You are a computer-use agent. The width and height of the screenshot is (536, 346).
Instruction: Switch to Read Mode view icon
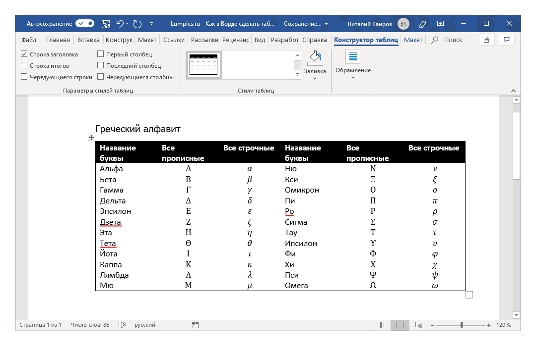click(x=381, y=325)
